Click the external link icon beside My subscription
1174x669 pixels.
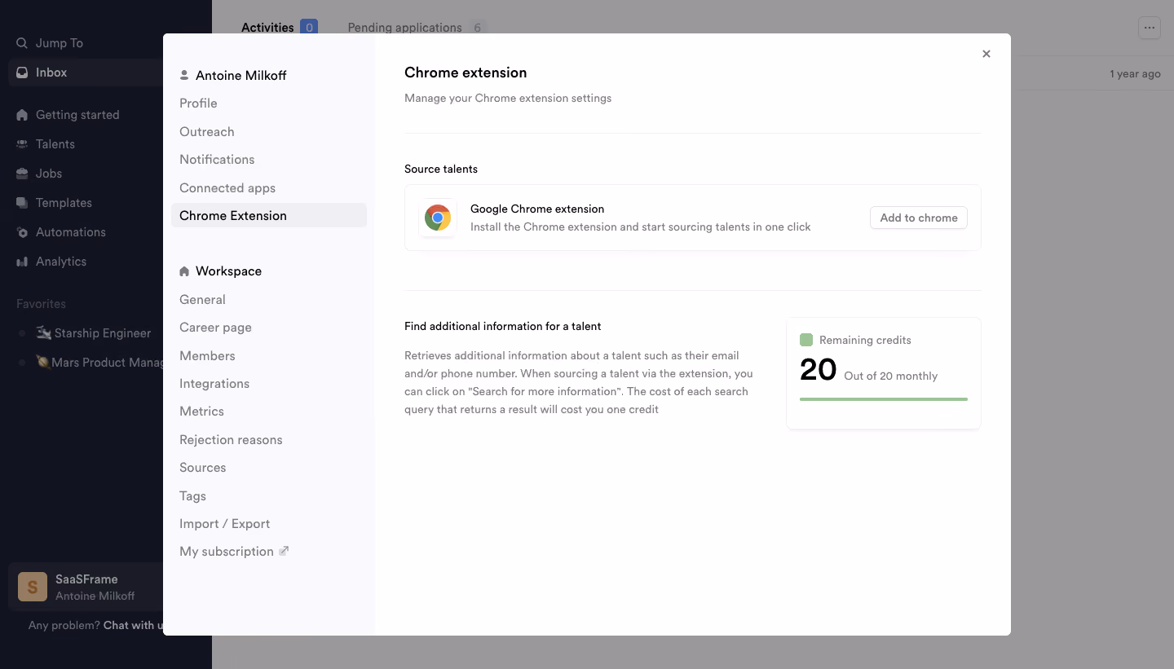pyautogui.click(x=284, y=551)
